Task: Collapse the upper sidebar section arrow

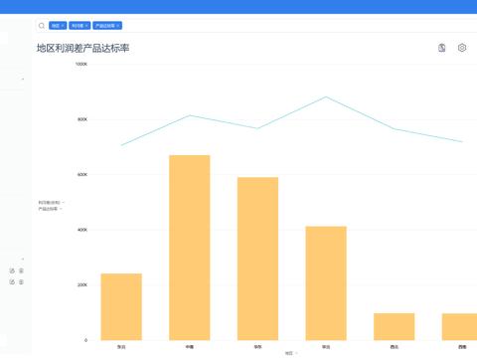Action: 23,80
